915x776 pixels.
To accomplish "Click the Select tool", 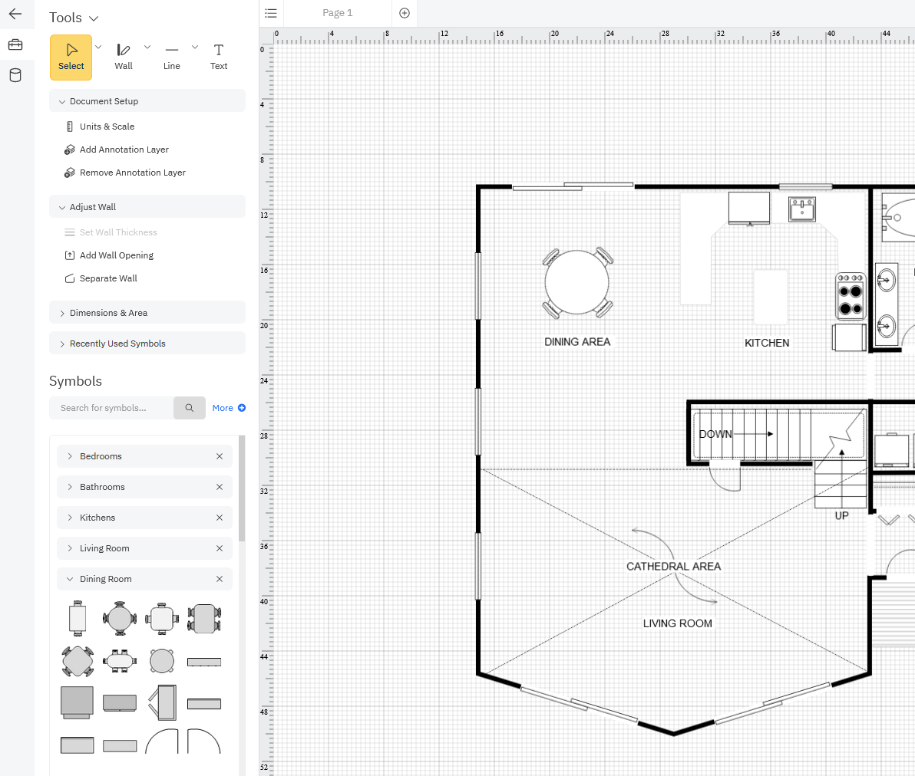I will [x=71, y=56].
